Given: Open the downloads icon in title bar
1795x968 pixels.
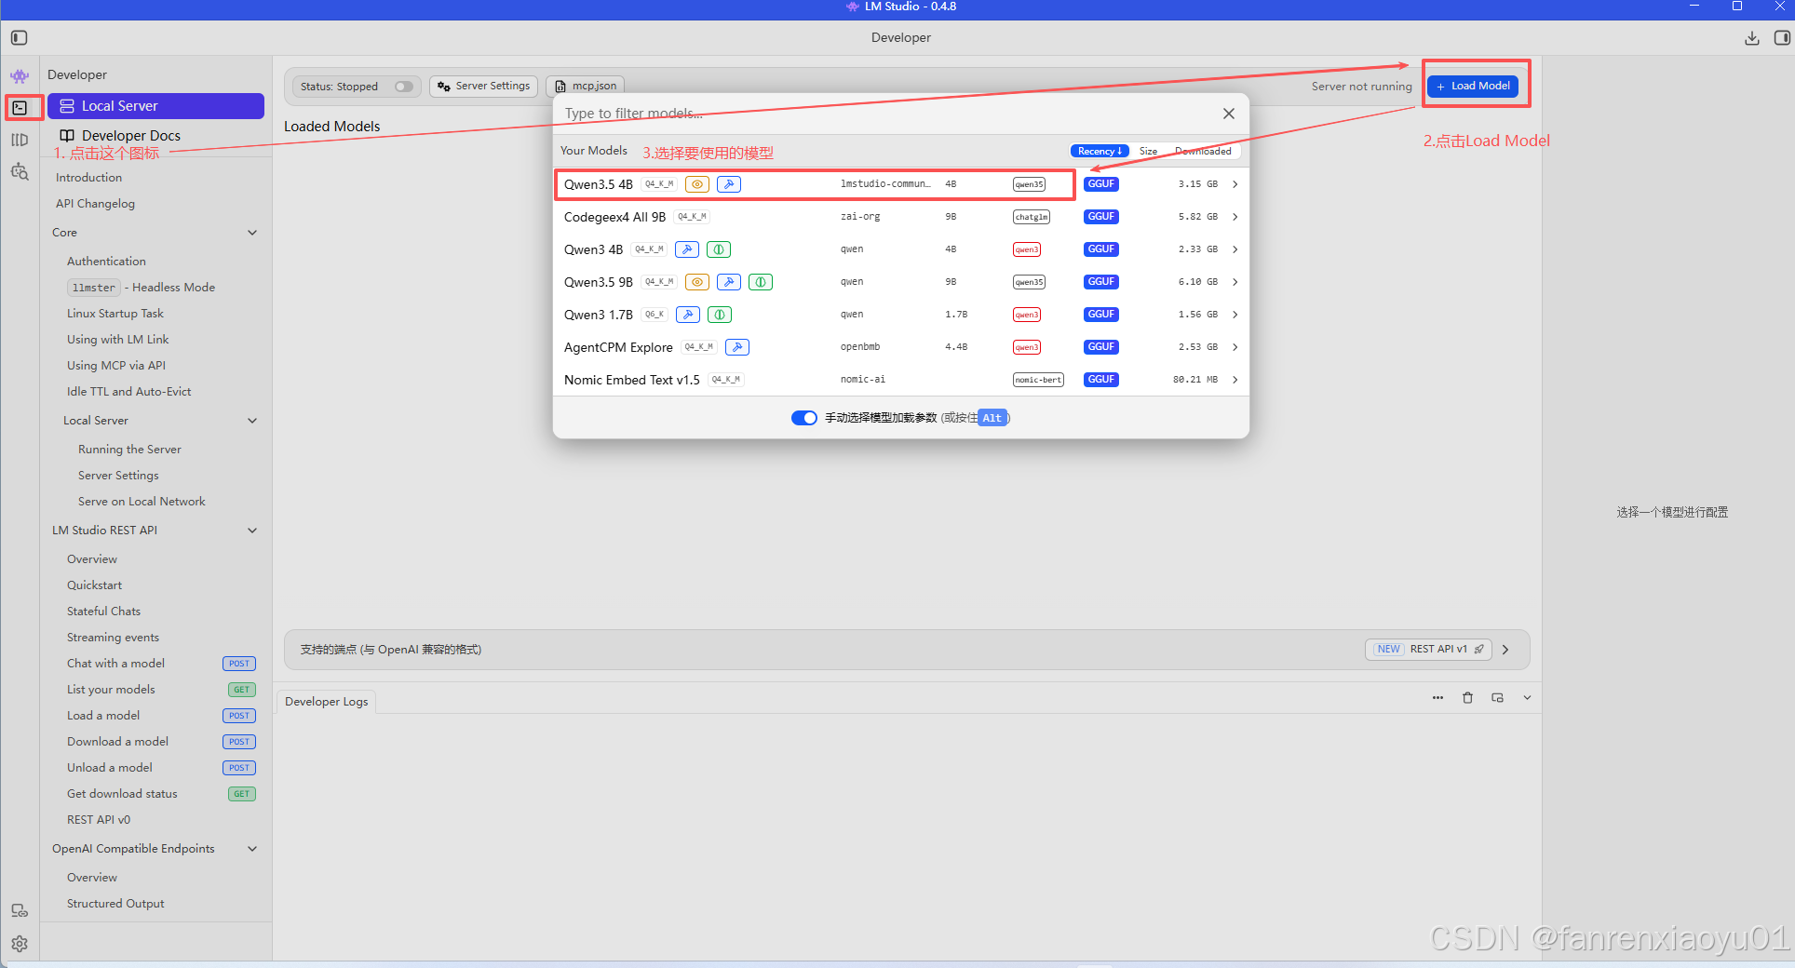Looking at the screenshot, I should (1751, 37).
